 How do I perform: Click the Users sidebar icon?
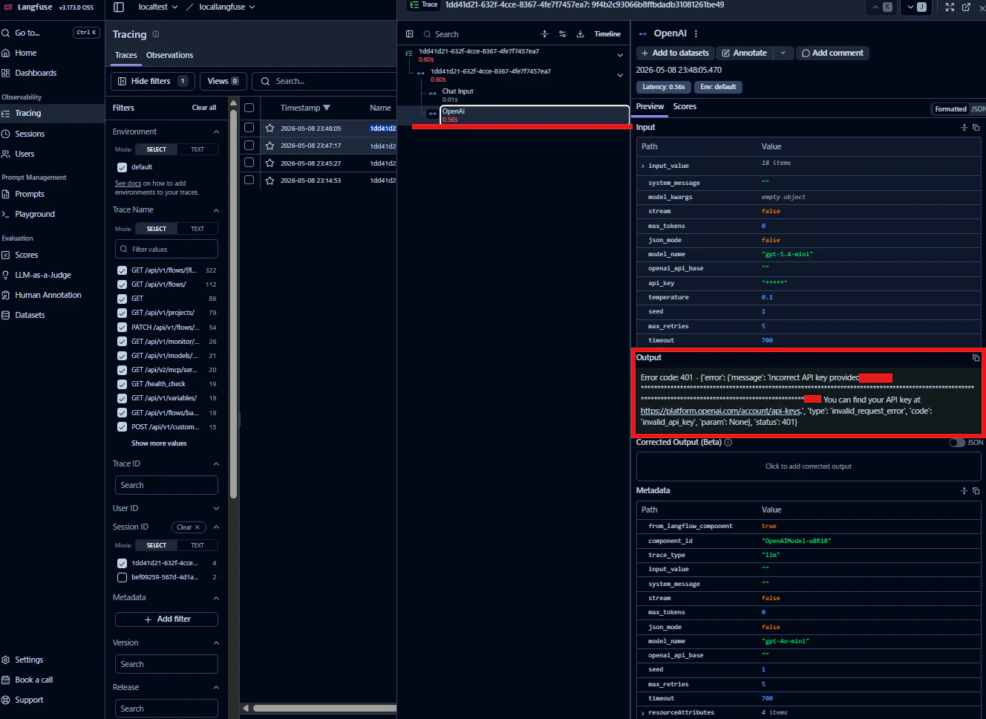(6, 154)
